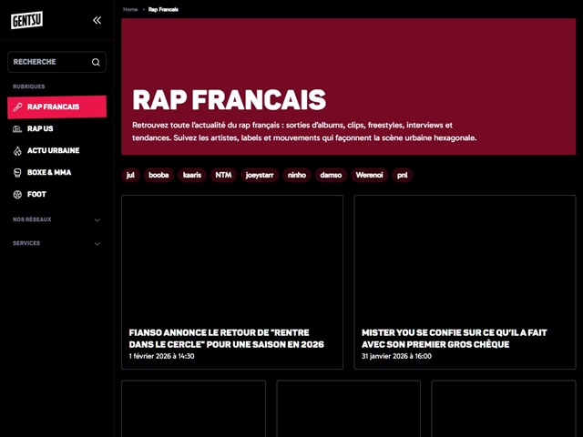Click the microphone icon beside Rap Francais

click(x=17, y=107)
